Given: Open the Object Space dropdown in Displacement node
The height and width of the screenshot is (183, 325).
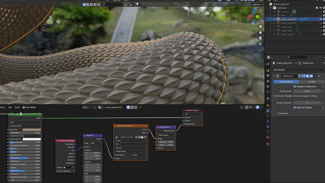Looking at the screenshot, I should point(166,135).
